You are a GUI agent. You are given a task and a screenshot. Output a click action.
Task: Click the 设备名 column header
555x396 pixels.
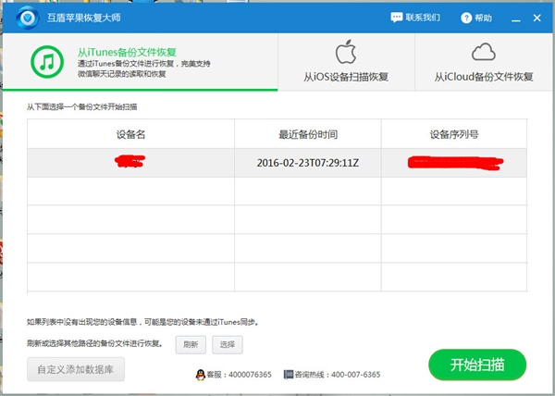(x=130, y=135)
